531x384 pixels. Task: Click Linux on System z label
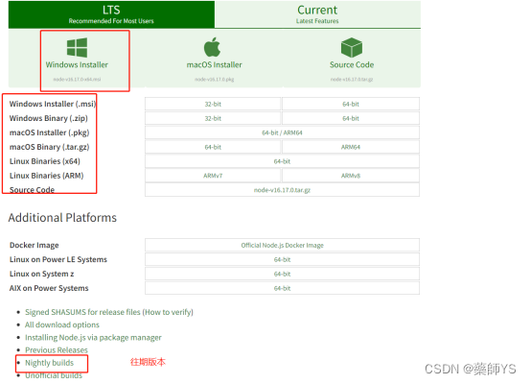click(x=41, y=274)
